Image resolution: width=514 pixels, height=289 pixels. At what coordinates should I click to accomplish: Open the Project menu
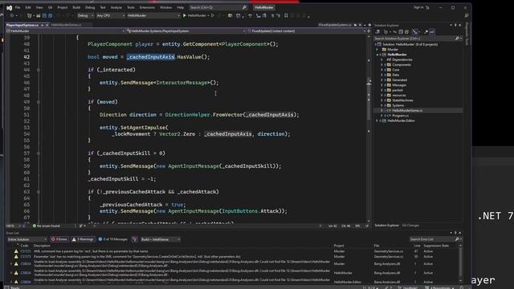(x=63, y=7)
